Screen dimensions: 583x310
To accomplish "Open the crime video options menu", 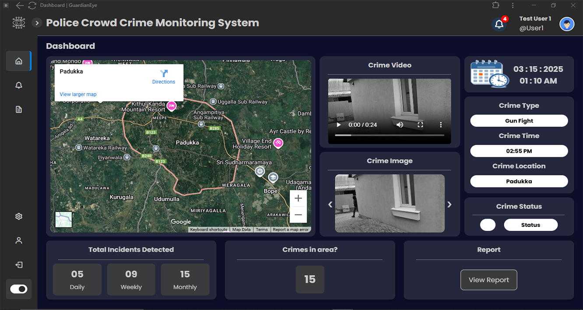I will pos(441,125).
